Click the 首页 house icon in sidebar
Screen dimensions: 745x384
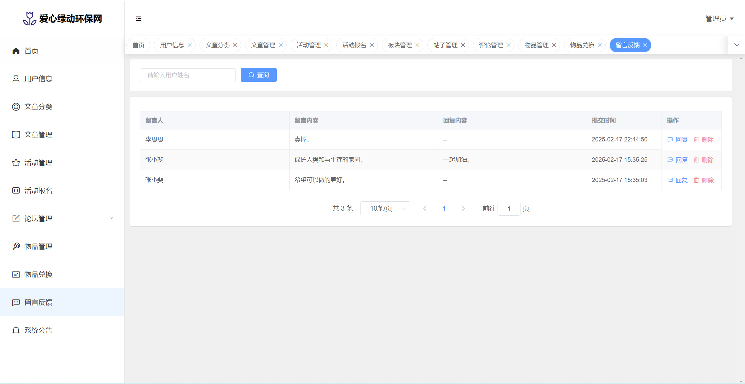pos(16,51)
